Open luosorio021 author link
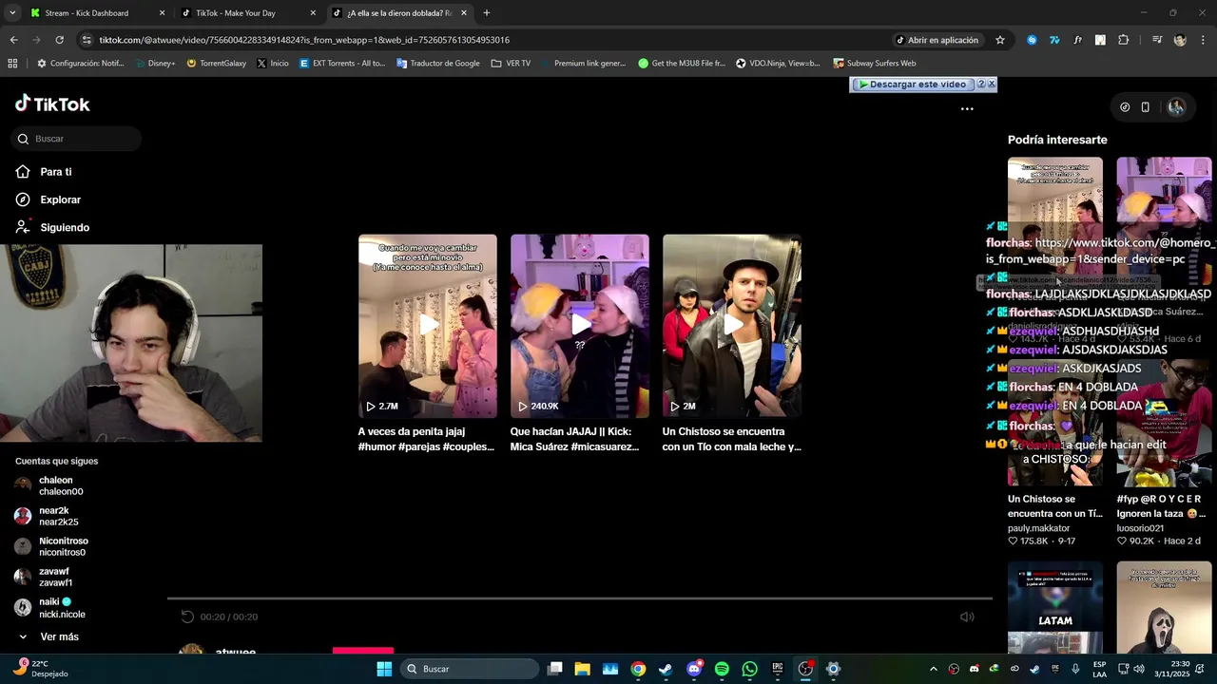Image resolution: width=1217 pixels, height=684 pixels. 1141,528
